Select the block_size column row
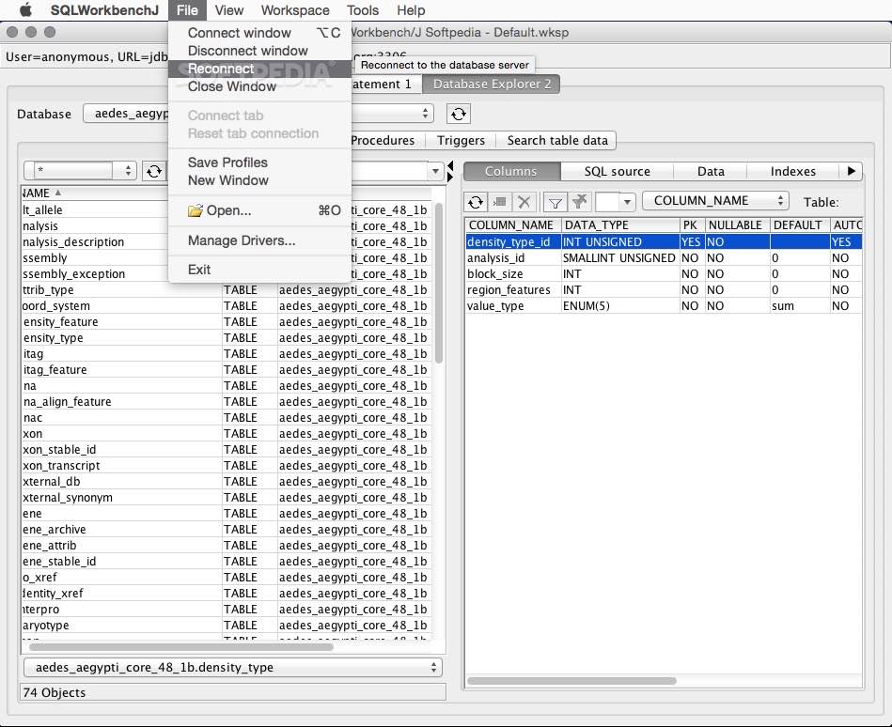Image resolution: width=892 pixels, height=727 pixels. click(664, 274)
